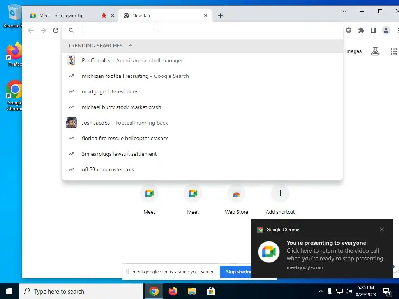Open Microsoft Store from the taskbar

pos(211,291)
